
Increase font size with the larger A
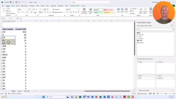(34, 9)
